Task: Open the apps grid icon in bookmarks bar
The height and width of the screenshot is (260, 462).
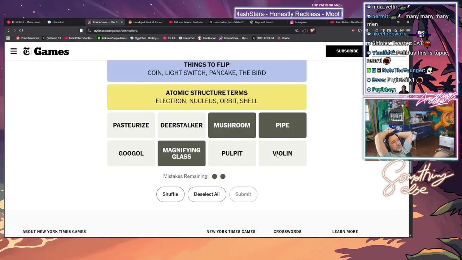Action: 8,38
